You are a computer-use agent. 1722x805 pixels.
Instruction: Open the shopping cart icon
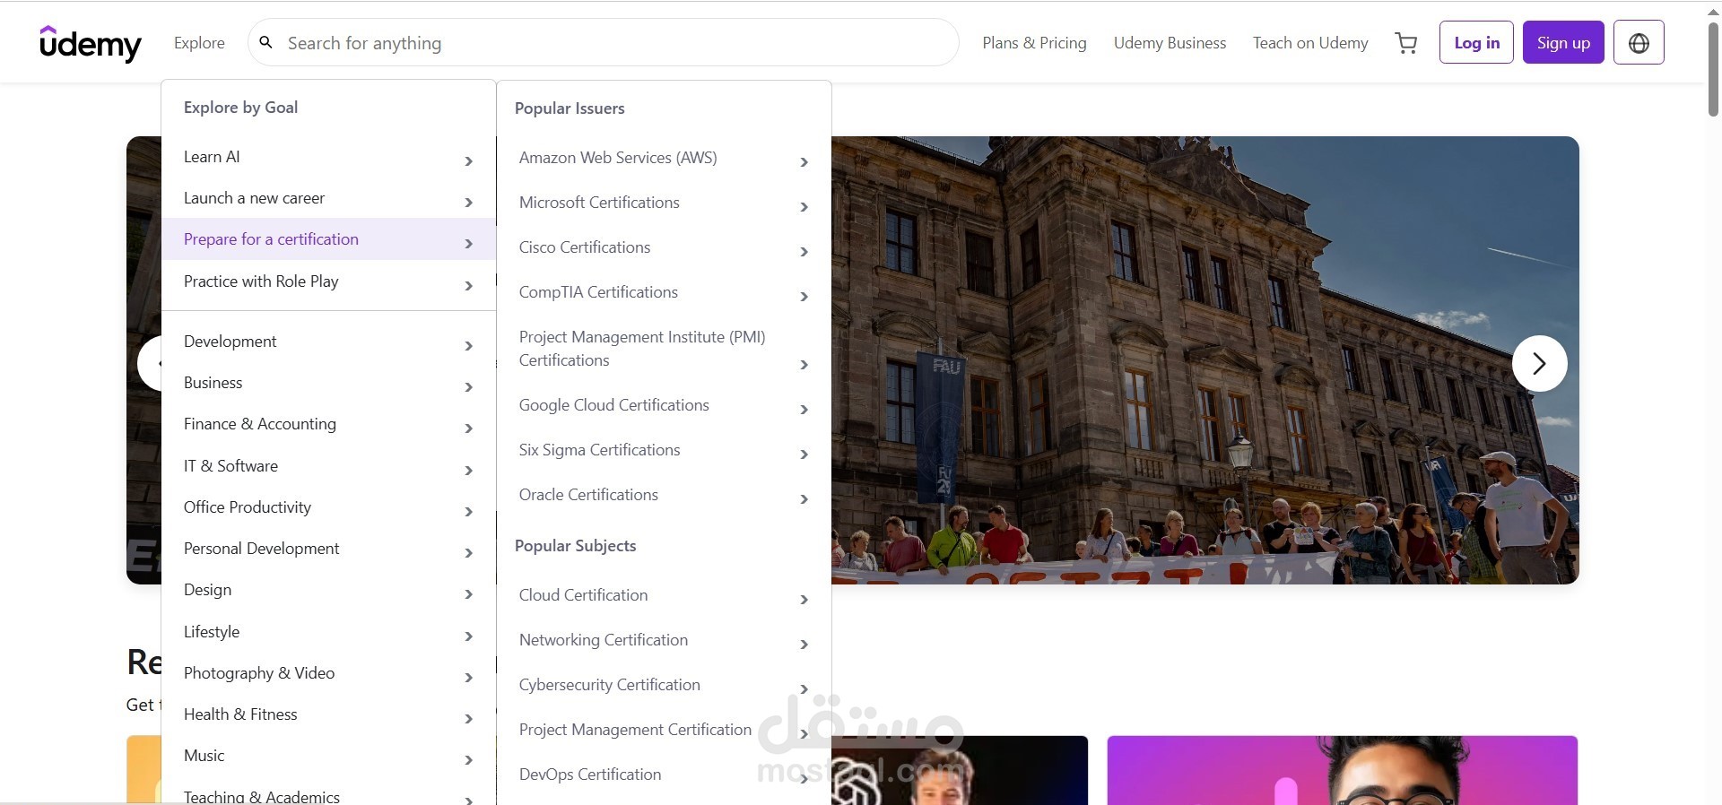coord(1406,43)
